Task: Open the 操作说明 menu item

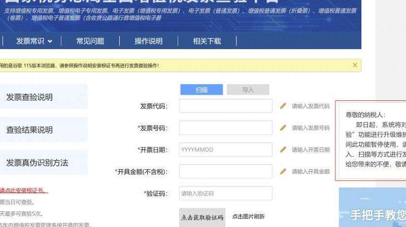Action: pyautogui.click(x=148, y=41)
